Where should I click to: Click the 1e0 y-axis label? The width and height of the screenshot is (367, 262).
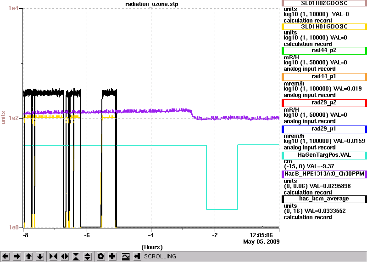point(13,228)
